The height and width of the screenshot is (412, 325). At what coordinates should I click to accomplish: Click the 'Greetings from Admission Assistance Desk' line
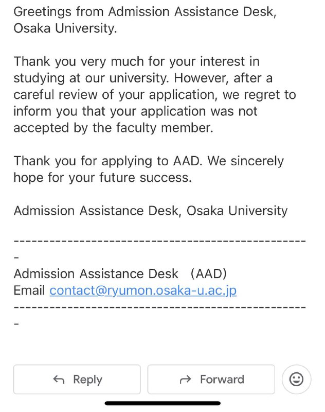click(x=145, y=12)
